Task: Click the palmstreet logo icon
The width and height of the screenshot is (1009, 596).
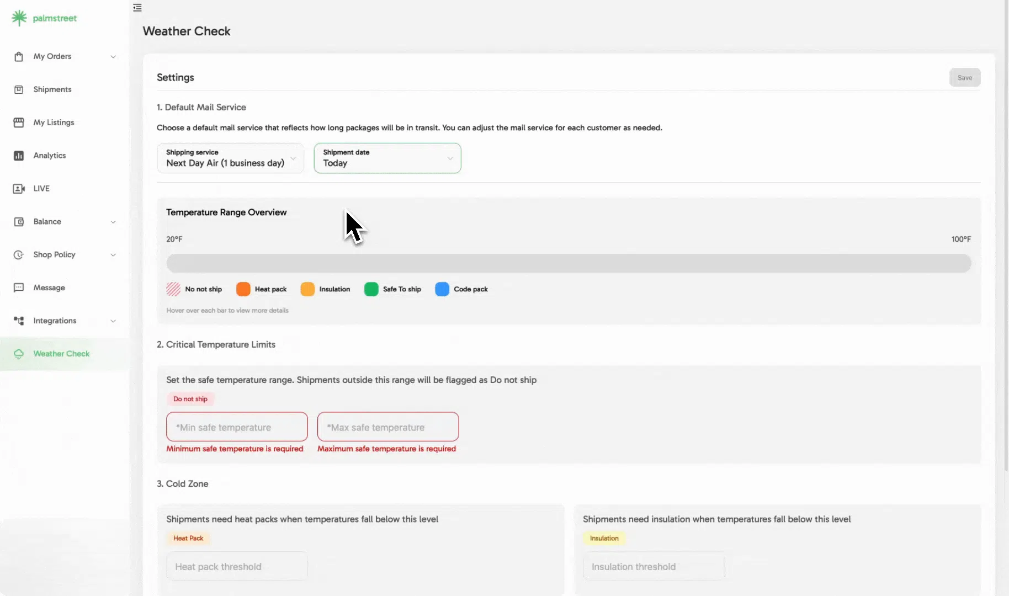Action: pos(19,18)
